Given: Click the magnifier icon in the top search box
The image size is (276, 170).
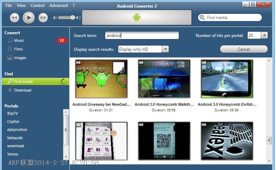Looking at the screenshot, I should pyautogui.click(x=202, y=18).
